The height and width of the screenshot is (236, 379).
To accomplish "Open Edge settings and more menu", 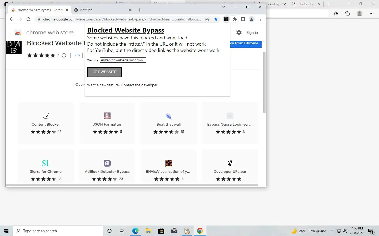I will tap(372, 13).
